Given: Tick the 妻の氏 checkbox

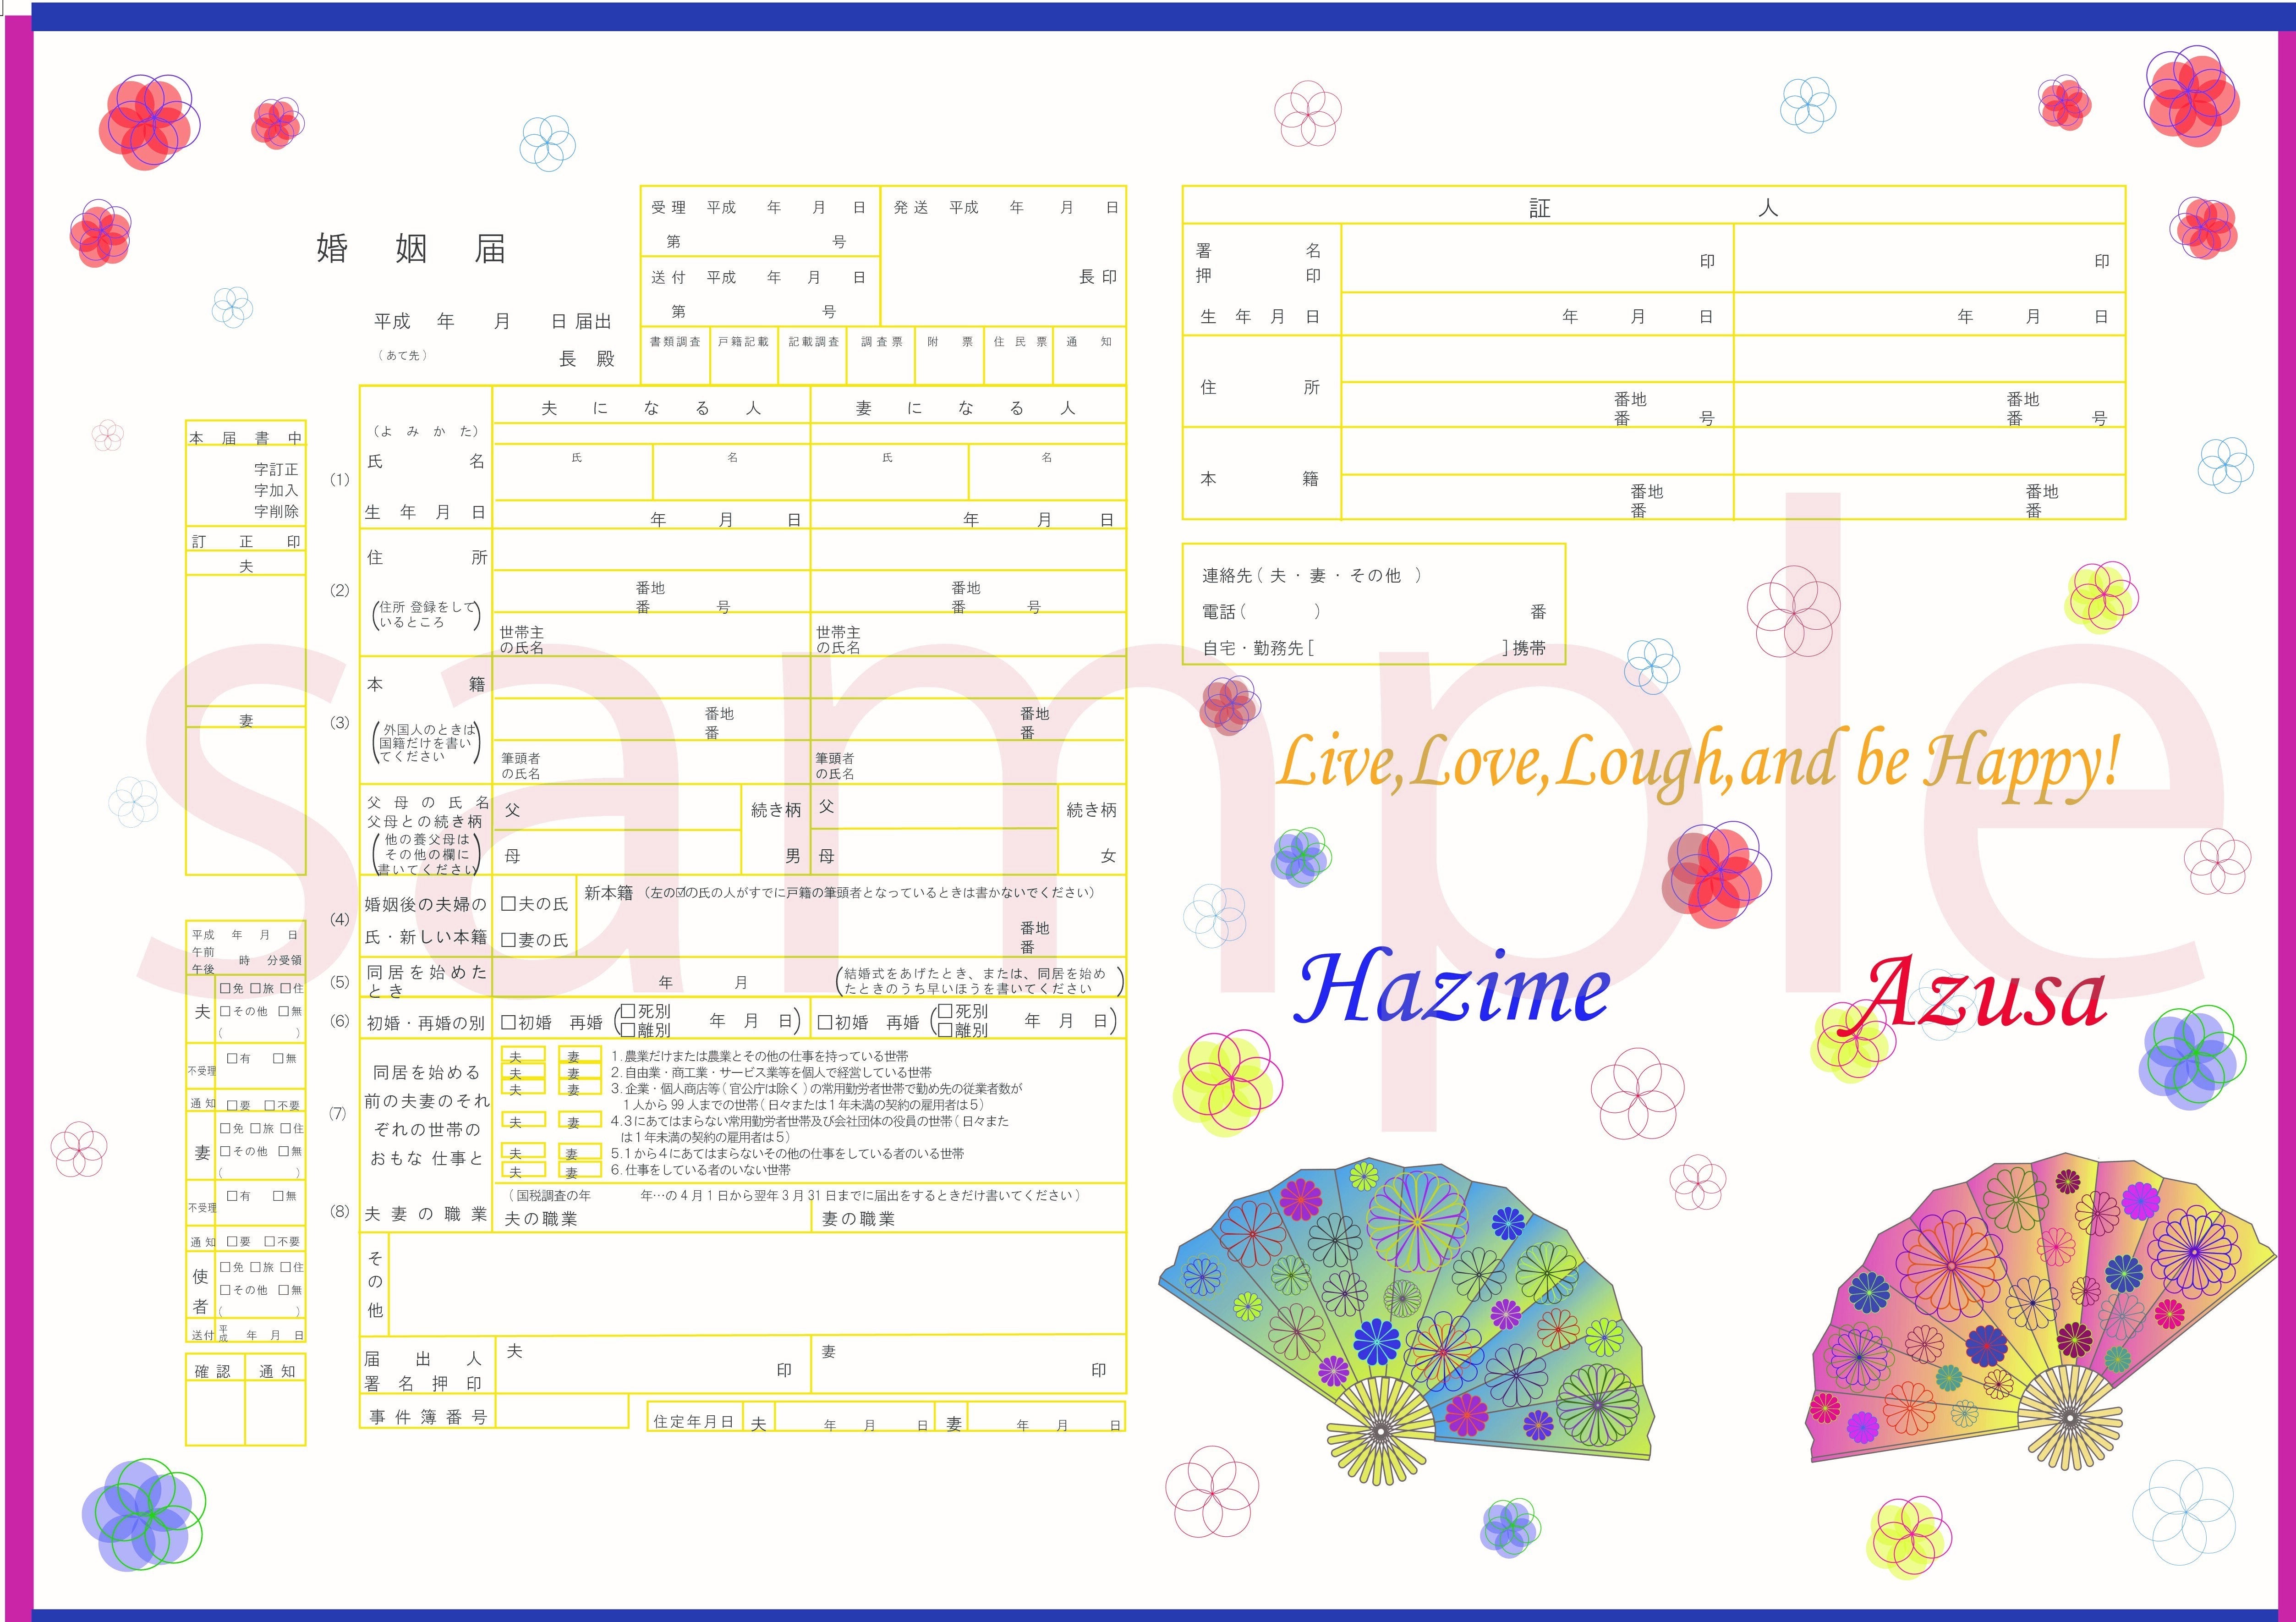Looking at the screenshot, I should pos(508,940).
